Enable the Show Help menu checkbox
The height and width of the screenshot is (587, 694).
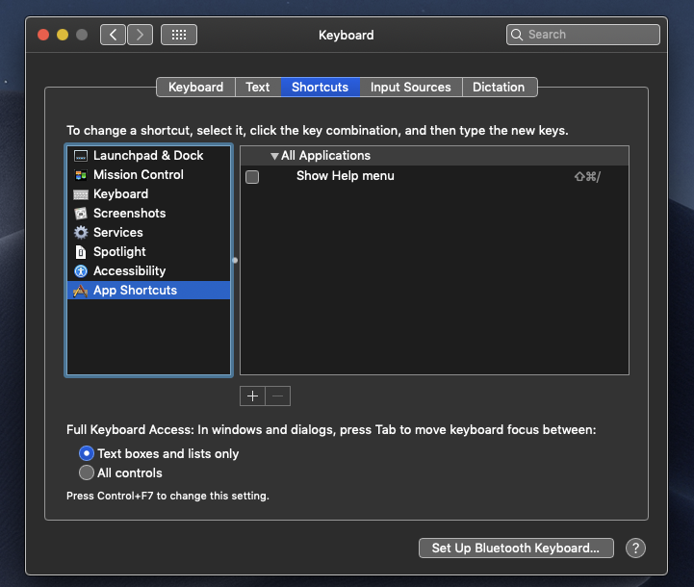[252, 177]
